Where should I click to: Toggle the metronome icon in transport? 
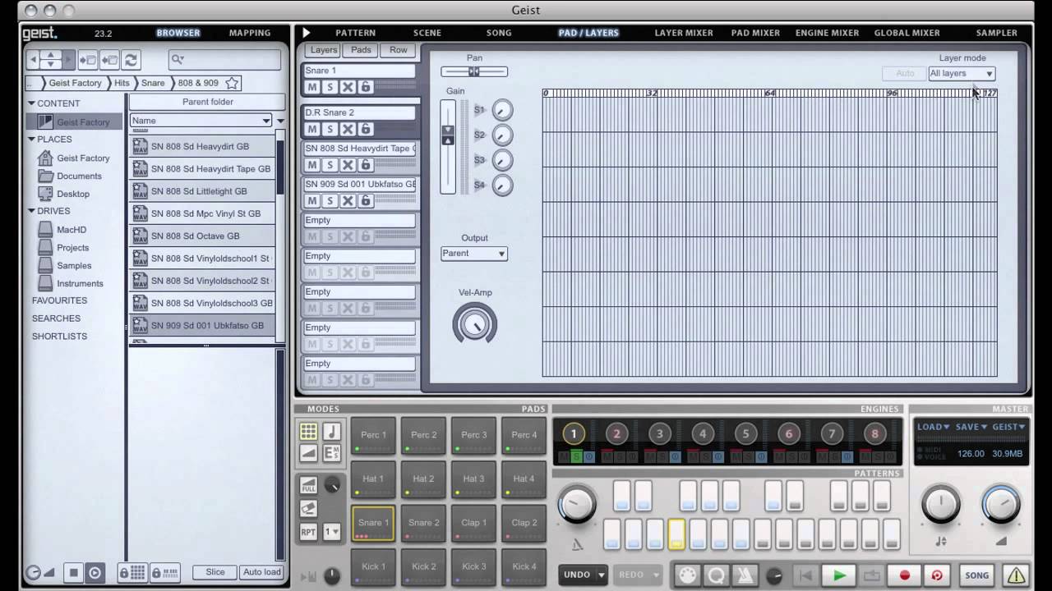coord(744,575)
